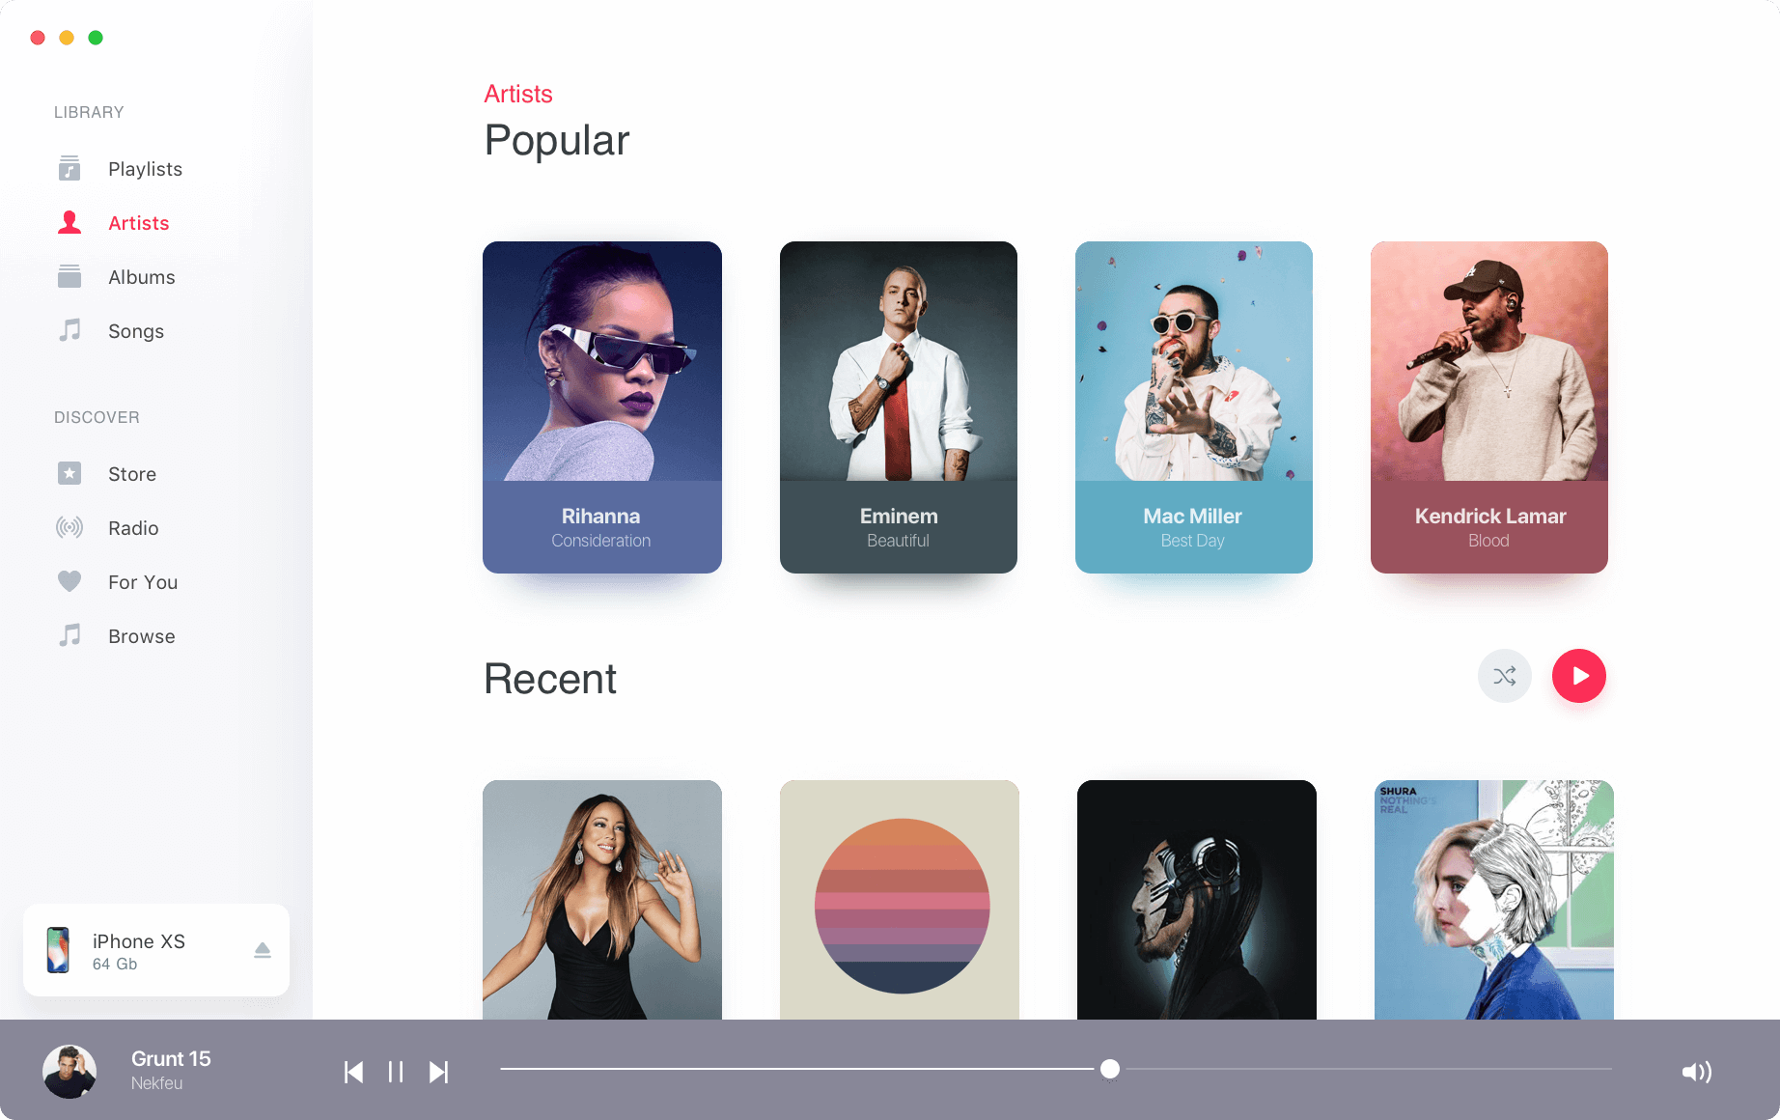Click the Store star icon
The height and width of the screenshot is (1120, 1780).
70,473
